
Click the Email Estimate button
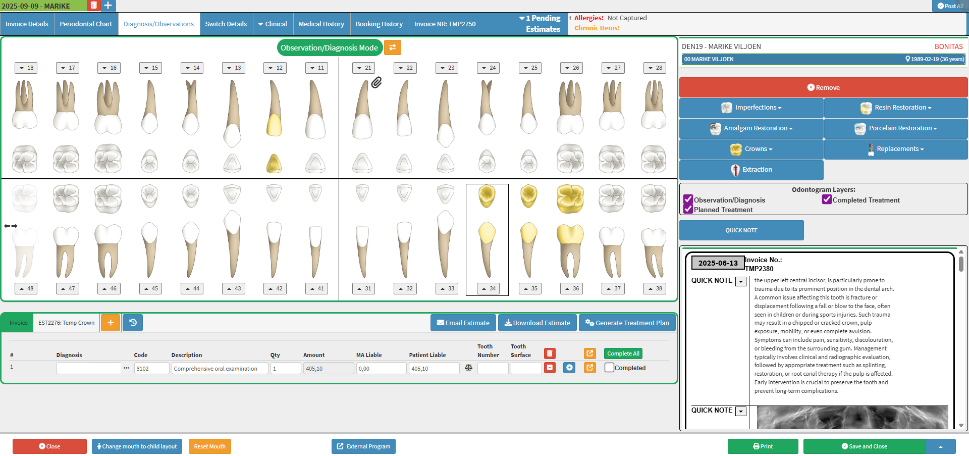click(x=463, y=323)
